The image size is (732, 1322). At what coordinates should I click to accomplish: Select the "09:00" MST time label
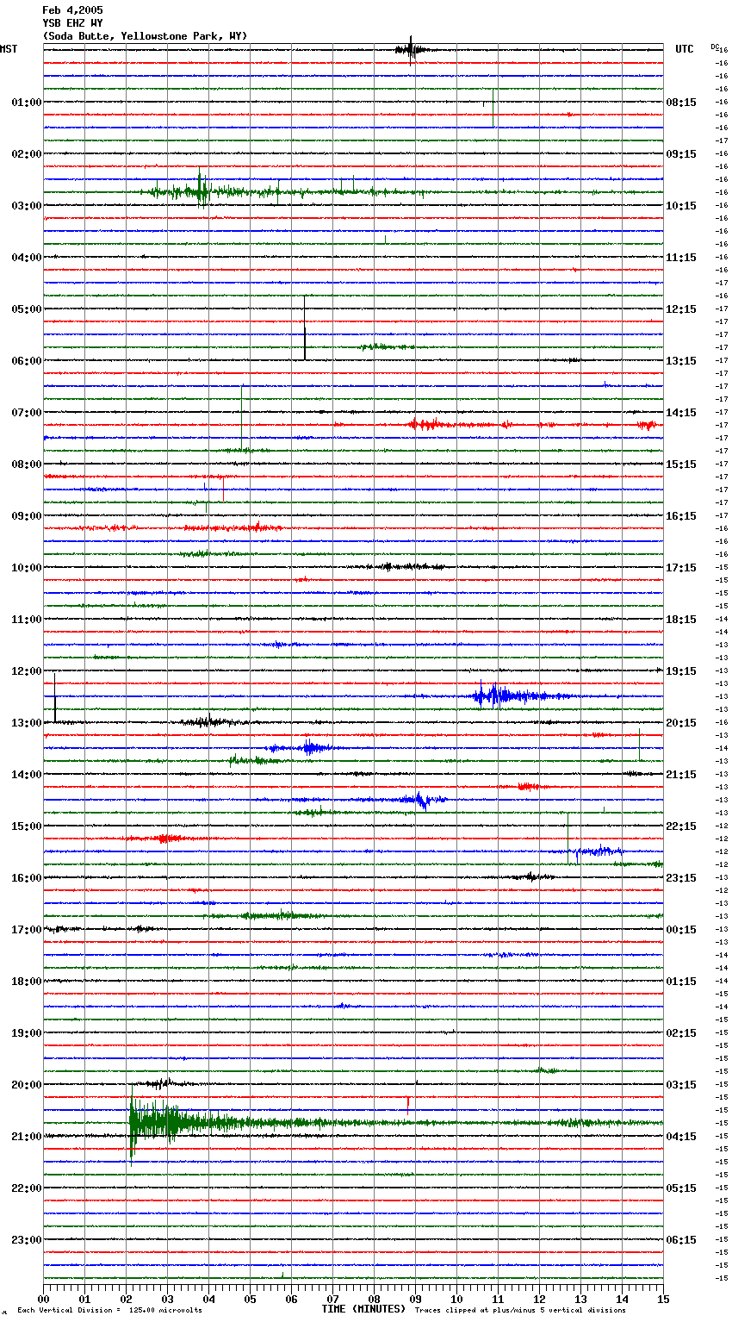(x=27, y=516)
